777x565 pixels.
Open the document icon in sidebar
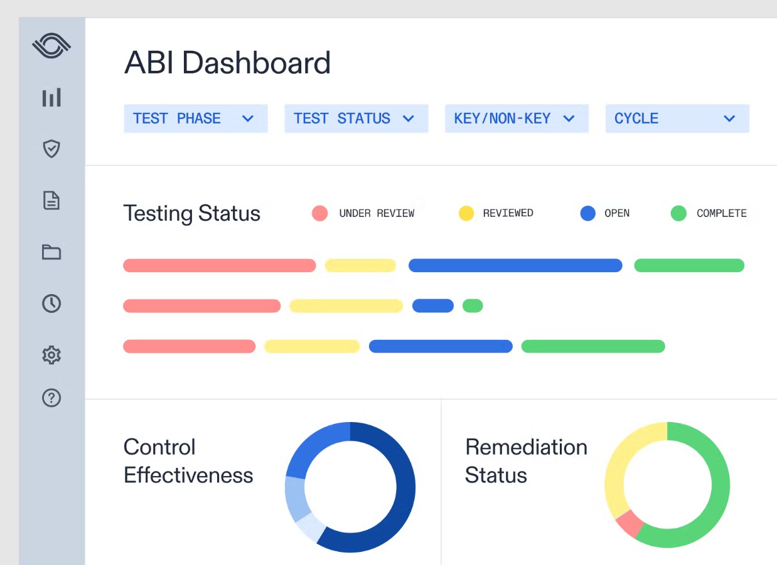(x=51, y=201)
